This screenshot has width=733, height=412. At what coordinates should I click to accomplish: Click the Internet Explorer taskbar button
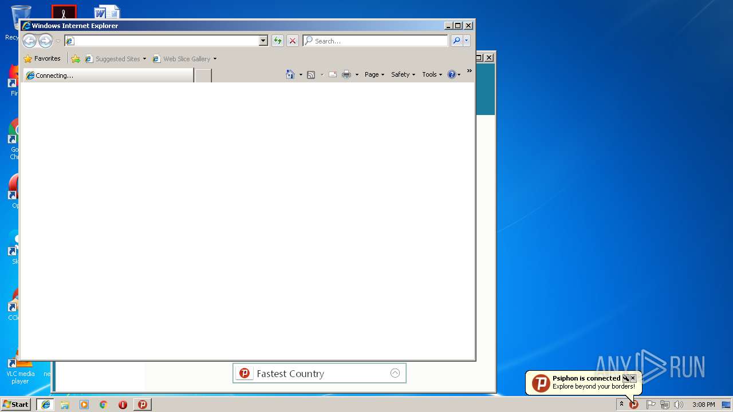(x=45, y=404)
